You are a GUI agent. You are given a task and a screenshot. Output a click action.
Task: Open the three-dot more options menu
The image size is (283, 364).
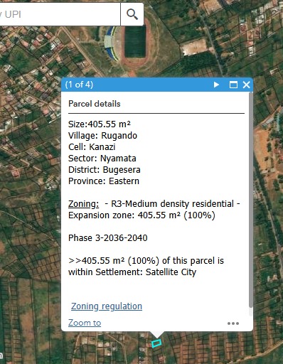click(x=233, y=323)
